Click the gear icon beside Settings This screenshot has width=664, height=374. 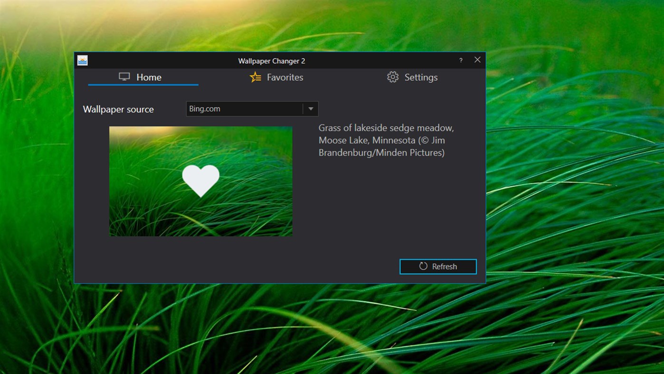click(x=393, y=77)
